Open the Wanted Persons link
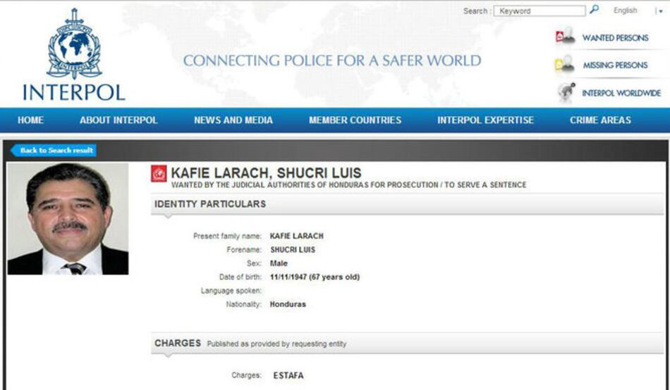This screenshot has height=390, width=670. coord(615,38)
